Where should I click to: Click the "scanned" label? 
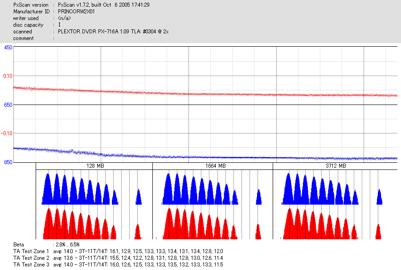point(23,32)
